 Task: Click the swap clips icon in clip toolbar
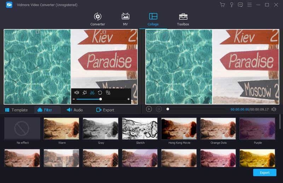108,93
